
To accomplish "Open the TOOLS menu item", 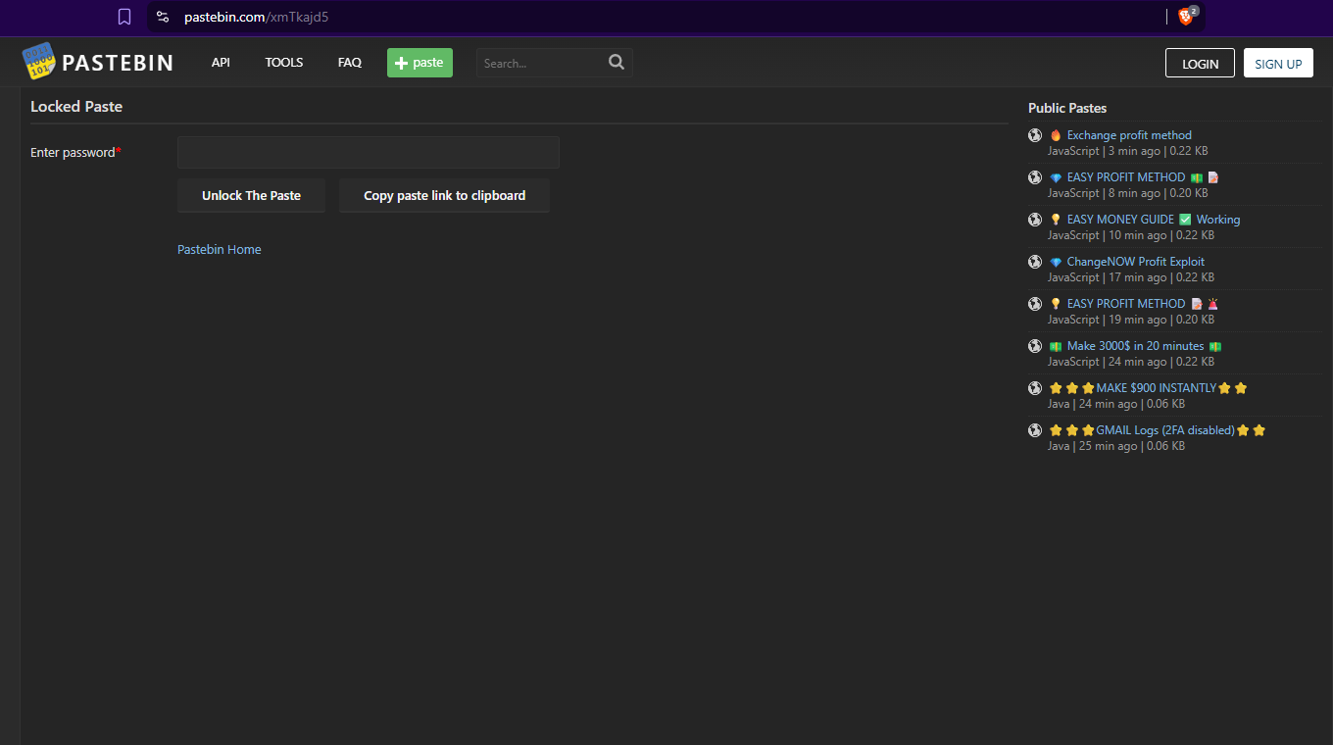I will [284, 63].
